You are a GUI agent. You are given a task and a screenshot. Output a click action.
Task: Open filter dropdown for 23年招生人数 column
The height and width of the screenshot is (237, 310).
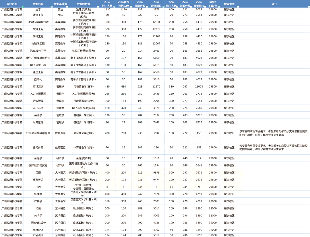pyautogui.click(x=114, y=7)
